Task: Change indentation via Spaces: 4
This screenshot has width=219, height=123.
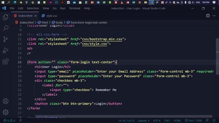Action: [144, 121]
